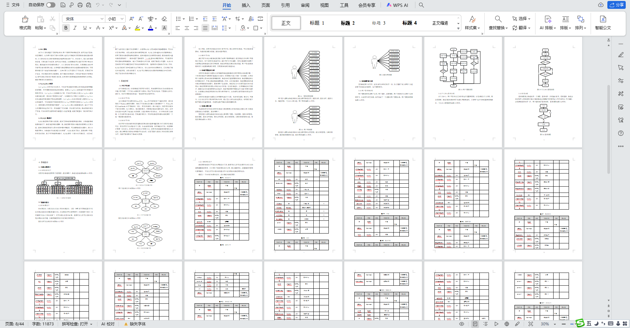
Task: Toggle justified paragraph alignment
Action: [x=205, y=28]
